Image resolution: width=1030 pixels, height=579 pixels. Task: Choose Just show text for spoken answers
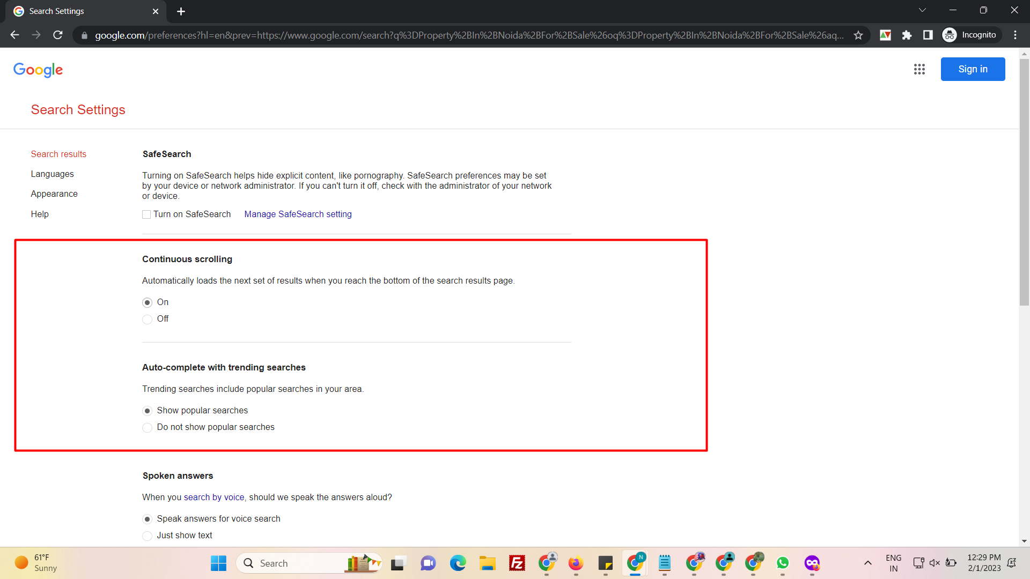tap(147, 536)
